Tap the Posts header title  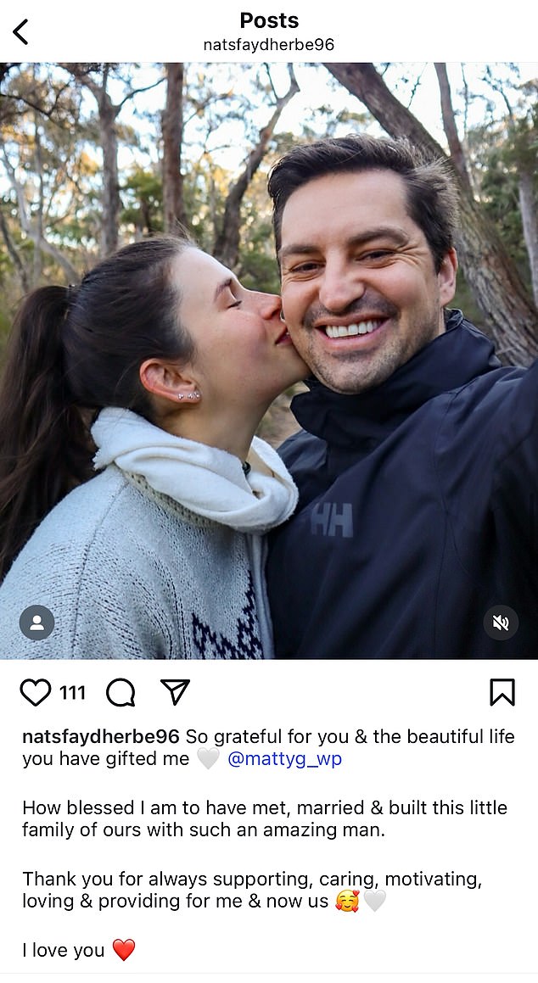tap(269, 20)
